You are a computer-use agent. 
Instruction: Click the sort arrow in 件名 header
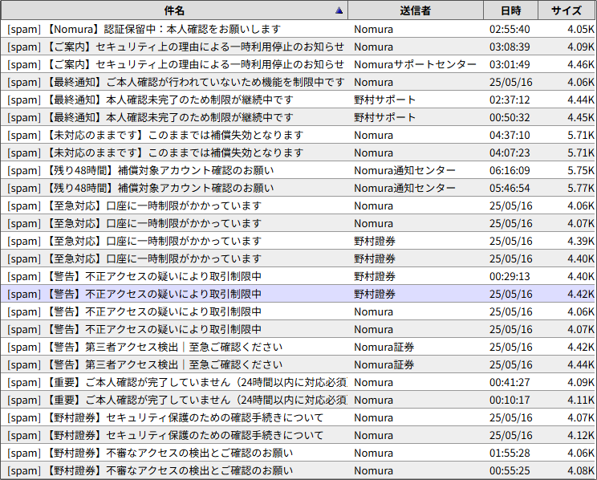click(x=339, y=10)
